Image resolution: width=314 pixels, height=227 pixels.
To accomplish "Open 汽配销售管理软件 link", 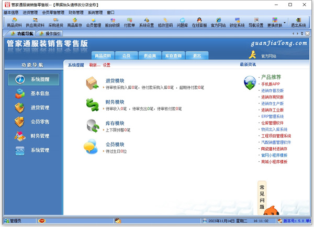I will click(x=276, y=142).
